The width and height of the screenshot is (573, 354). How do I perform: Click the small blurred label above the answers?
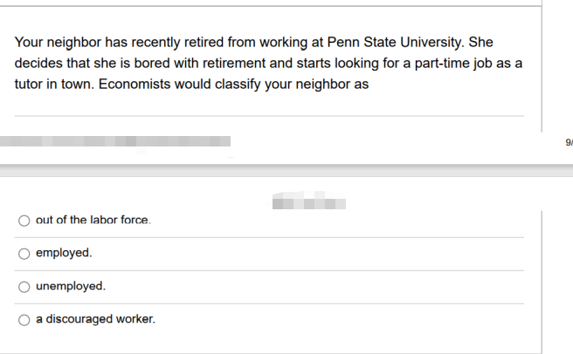(x=308, y=202)
